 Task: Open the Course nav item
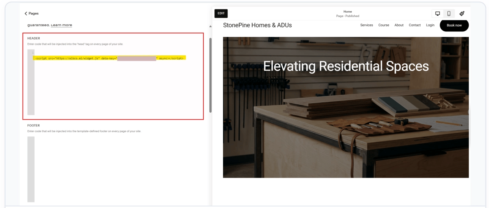point(384,25)
